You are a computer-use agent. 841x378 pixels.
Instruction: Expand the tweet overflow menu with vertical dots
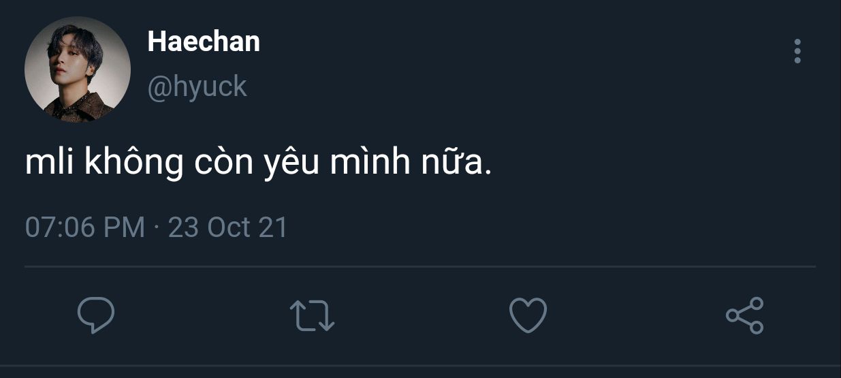pyautogui.click(x=797, y=51)
